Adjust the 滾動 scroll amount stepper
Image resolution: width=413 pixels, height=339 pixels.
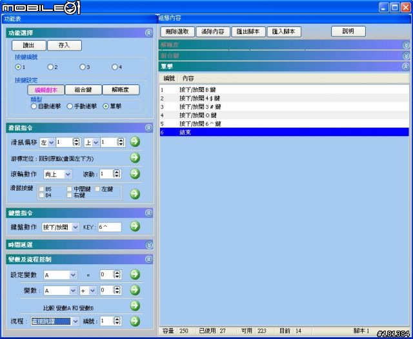pos(117,174)
